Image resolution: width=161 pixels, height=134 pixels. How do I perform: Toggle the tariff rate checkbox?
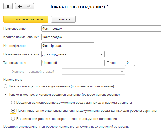click(5, 72)
